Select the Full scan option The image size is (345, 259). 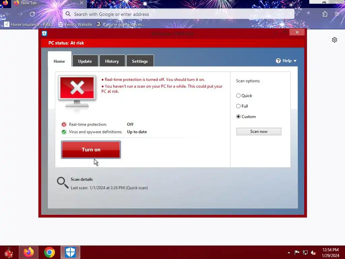tap(238, 106)
